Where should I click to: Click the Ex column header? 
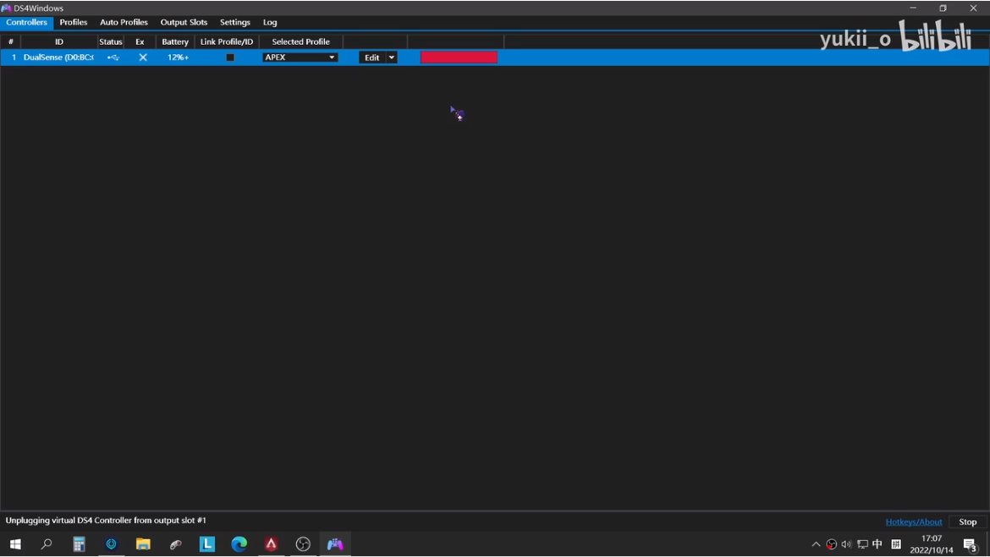140,41
